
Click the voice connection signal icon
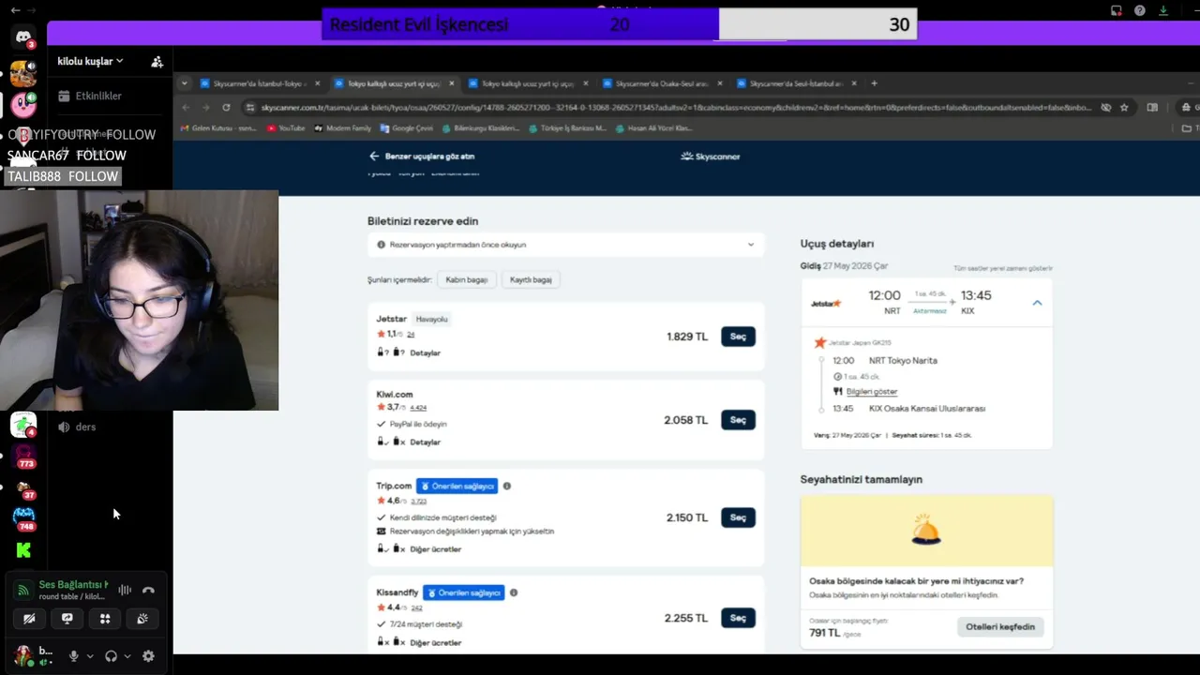(x=23, y=590)
